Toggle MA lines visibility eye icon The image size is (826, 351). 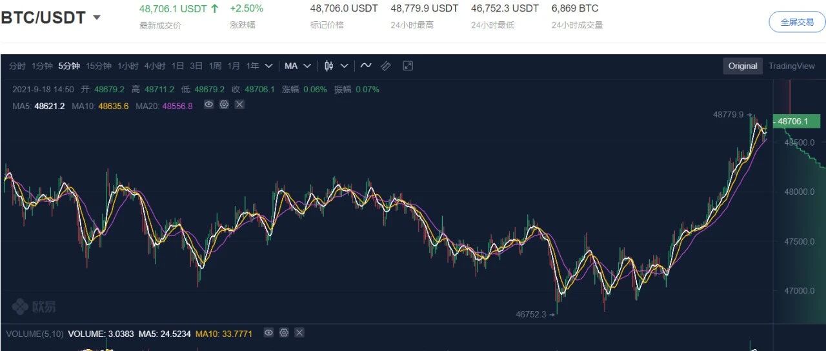(x=208, y=104)
